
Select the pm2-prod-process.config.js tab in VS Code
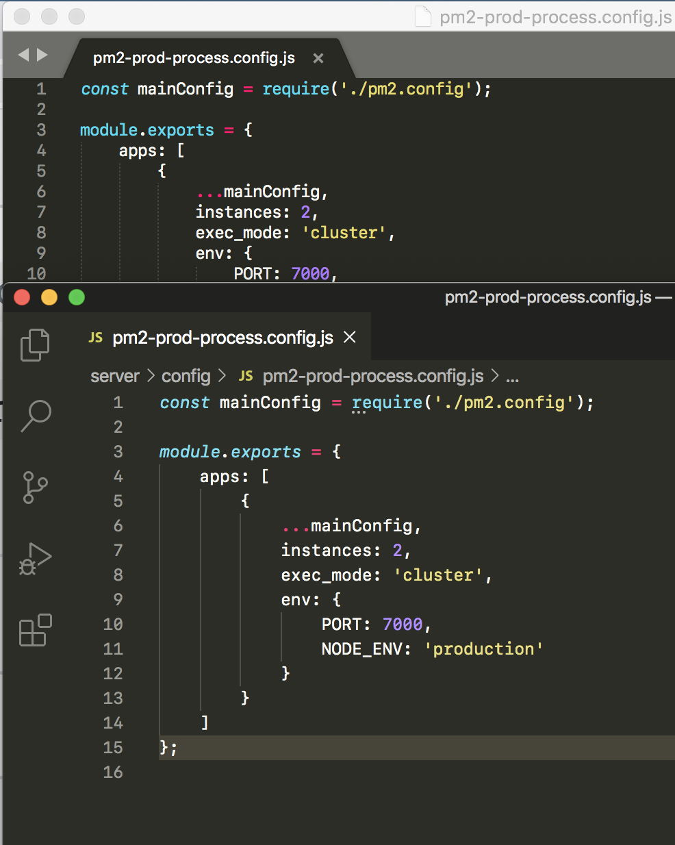pyautogui.click(x=222, y=337)
